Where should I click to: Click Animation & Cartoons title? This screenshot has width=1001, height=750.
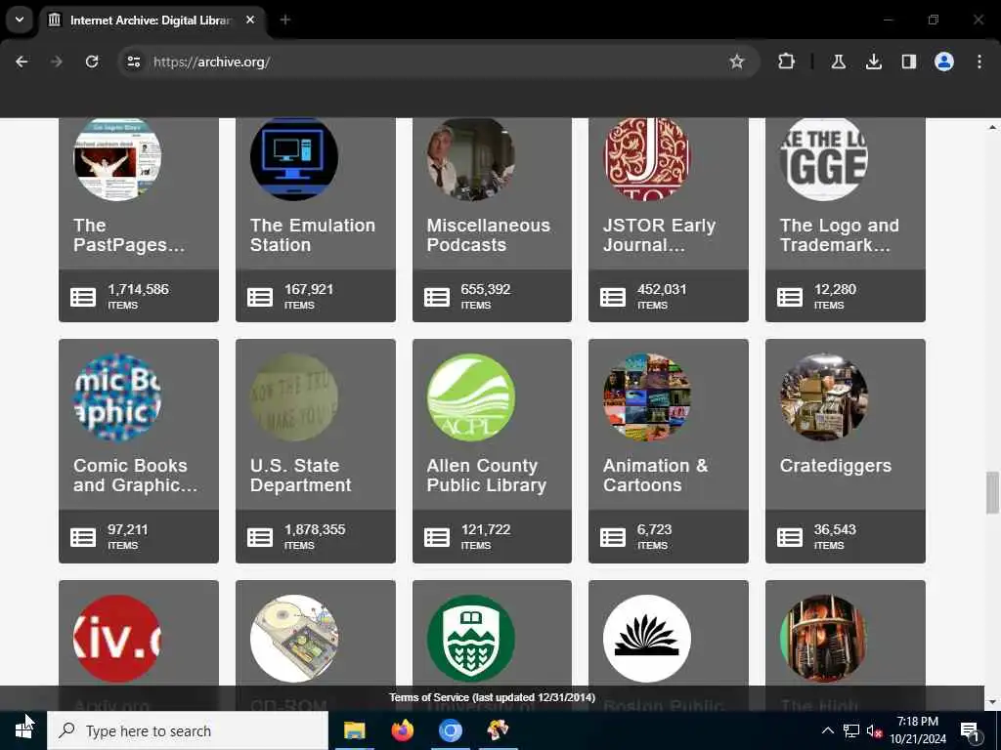[656, 476]
